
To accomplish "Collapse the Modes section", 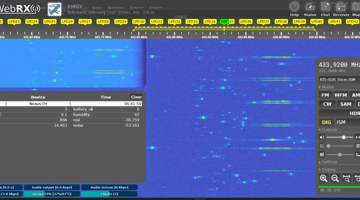I will coord(326,87).
